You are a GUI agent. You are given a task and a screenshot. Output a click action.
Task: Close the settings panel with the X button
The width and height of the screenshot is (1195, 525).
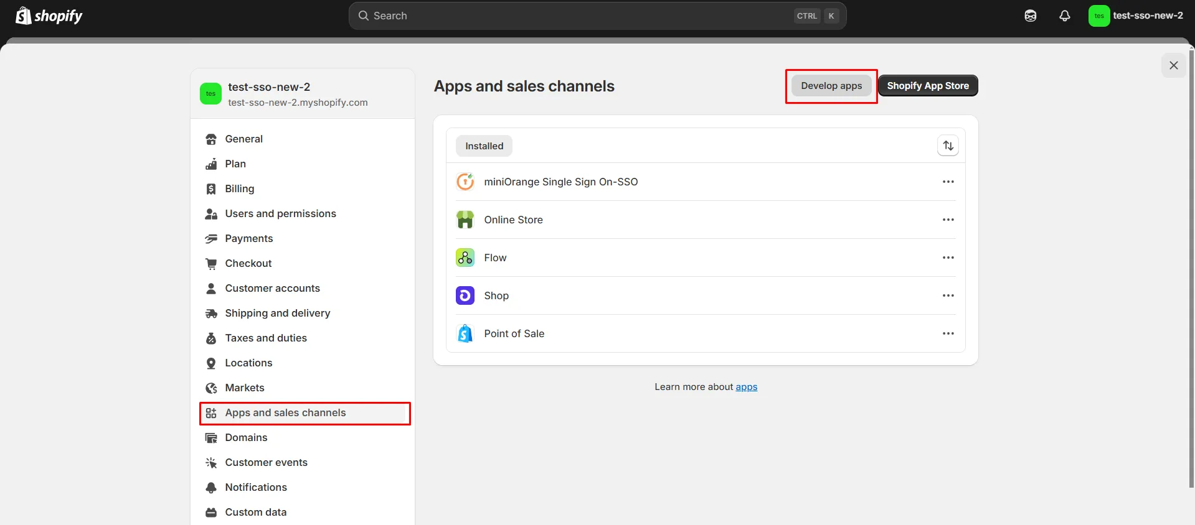(x=1173, y=65)
